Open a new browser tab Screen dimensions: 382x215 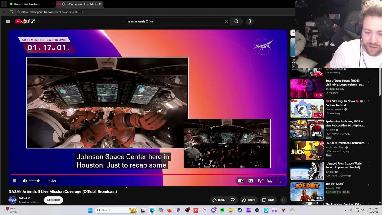(107, 4)
